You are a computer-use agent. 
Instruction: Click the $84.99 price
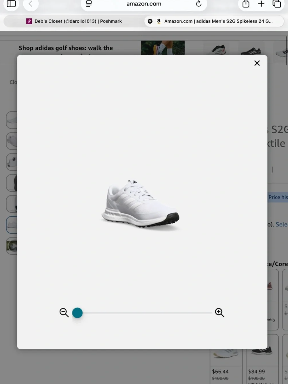(257, 372)
